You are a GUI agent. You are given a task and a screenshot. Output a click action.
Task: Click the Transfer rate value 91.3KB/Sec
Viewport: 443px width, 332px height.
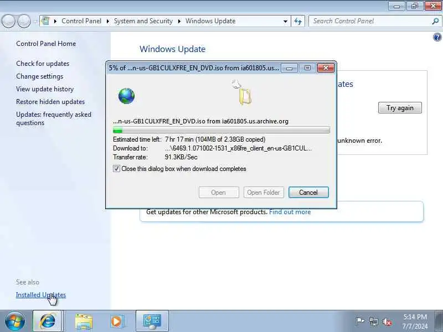181,157
